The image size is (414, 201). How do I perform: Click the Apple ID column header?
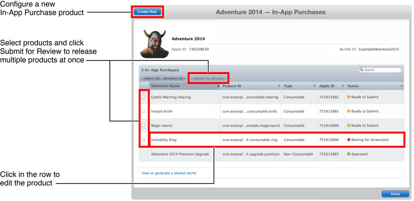[327, 86]
